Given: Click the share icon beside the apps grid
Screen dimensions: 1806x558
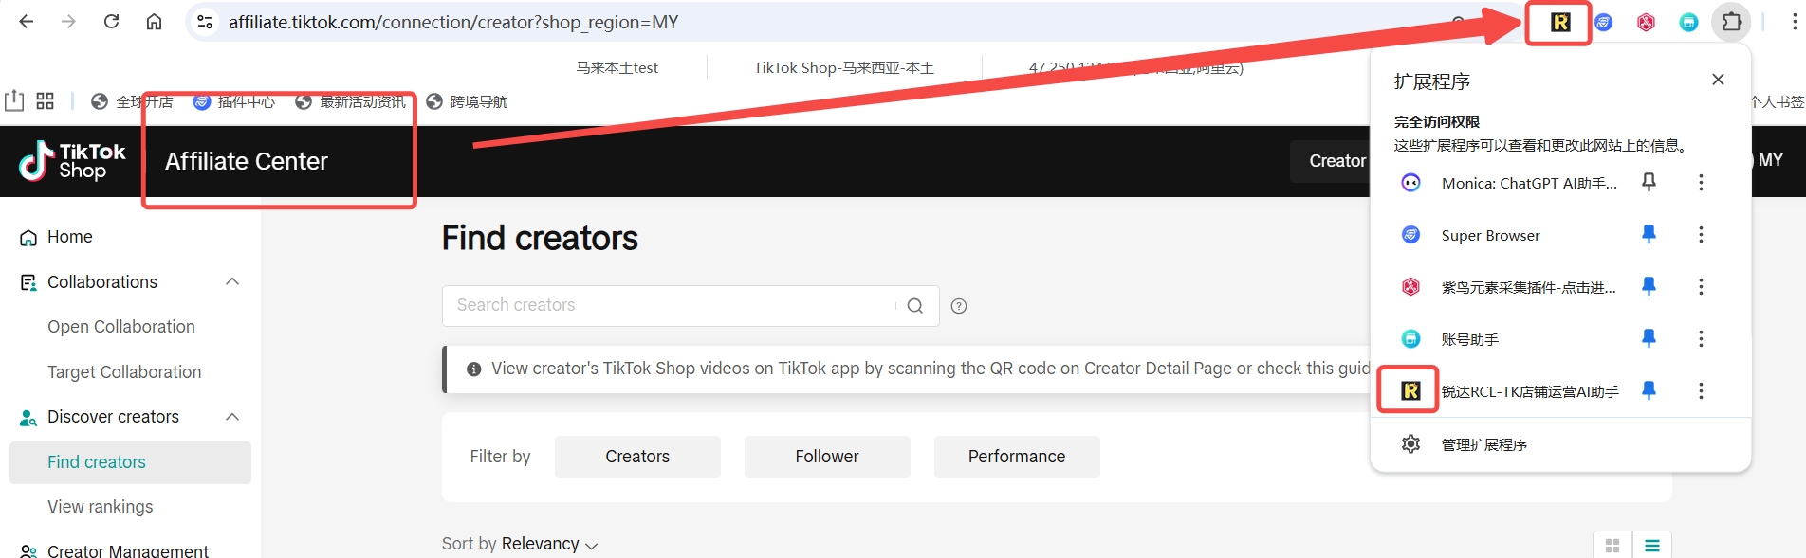Looking at the screenshot, I should 14,100.
